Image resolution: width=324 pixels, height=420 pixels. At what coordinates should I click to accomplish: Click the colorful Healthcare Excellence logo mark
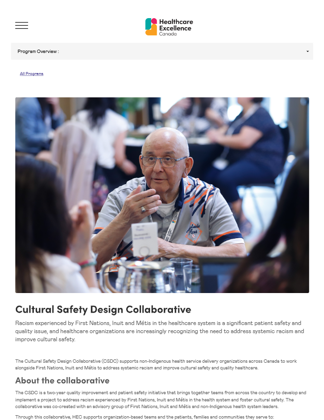click(x=151, y=27)
